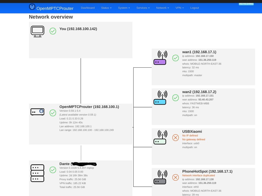Expand the Services dropdown menu

[x=143, y=8]
